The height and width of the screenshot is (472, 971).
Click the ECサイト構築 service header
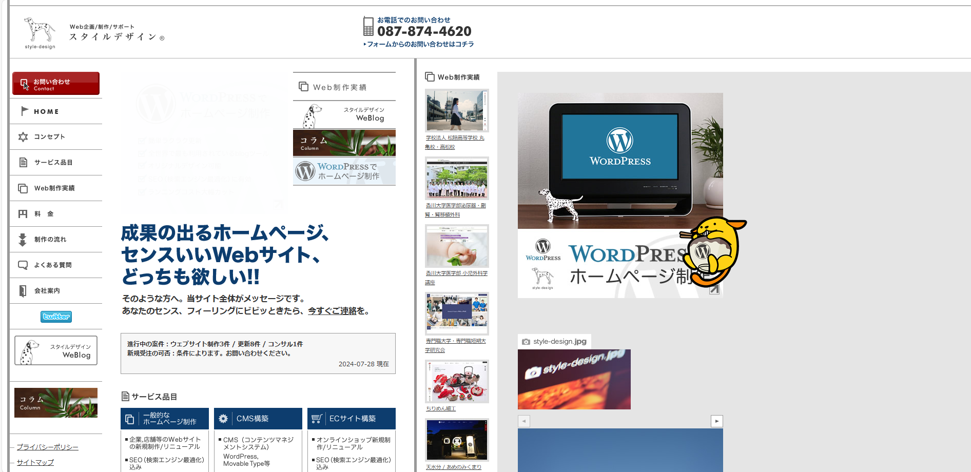352,419
